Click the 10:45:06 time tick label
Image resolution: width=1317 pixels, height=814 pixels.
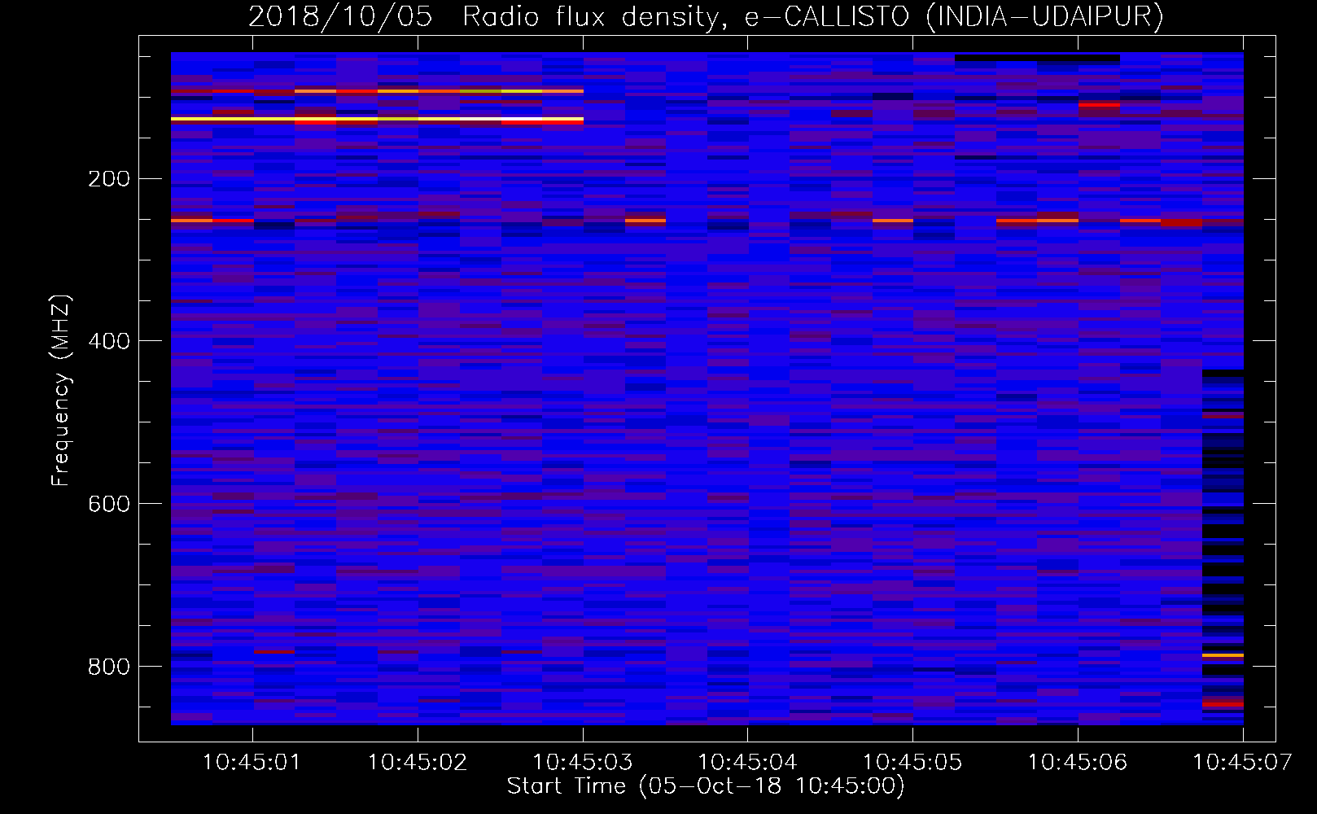click(1077, 762)
